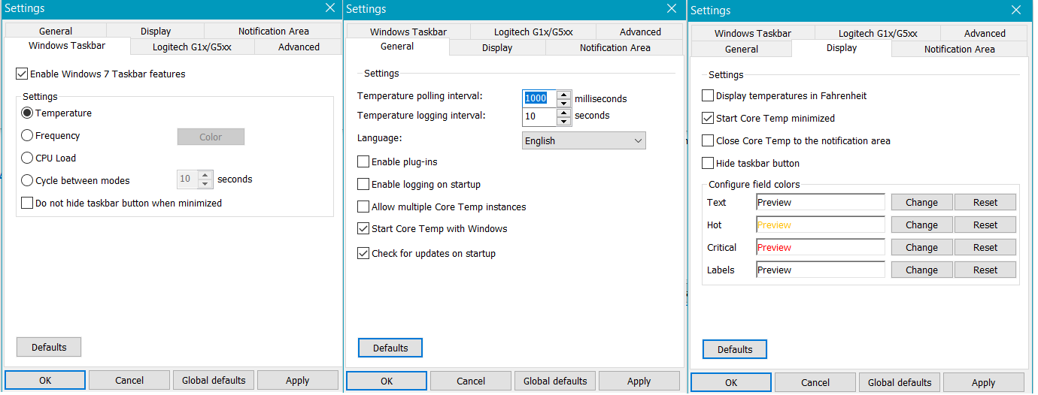This screenshot has width=1038, height=395.
Task: Open Notification Area tab in left window
Action: click(274, 31)
